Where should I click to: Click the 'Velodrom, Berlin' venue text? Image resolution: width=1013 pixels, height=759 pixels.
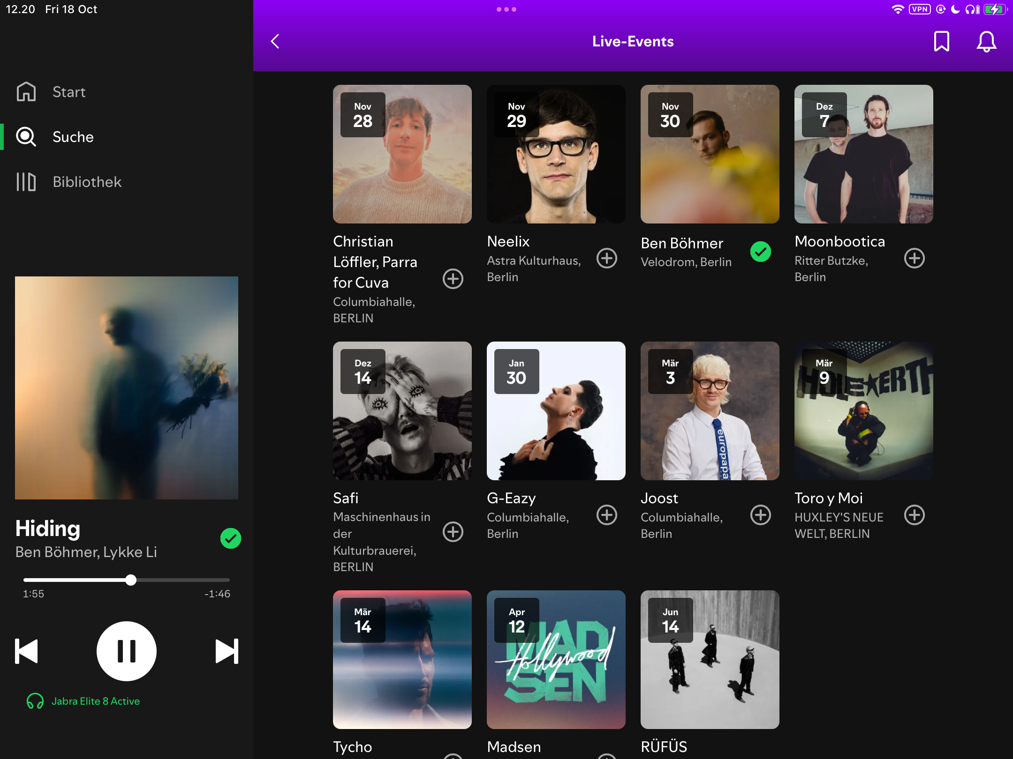pyautogui.click(x=686, y=262)
